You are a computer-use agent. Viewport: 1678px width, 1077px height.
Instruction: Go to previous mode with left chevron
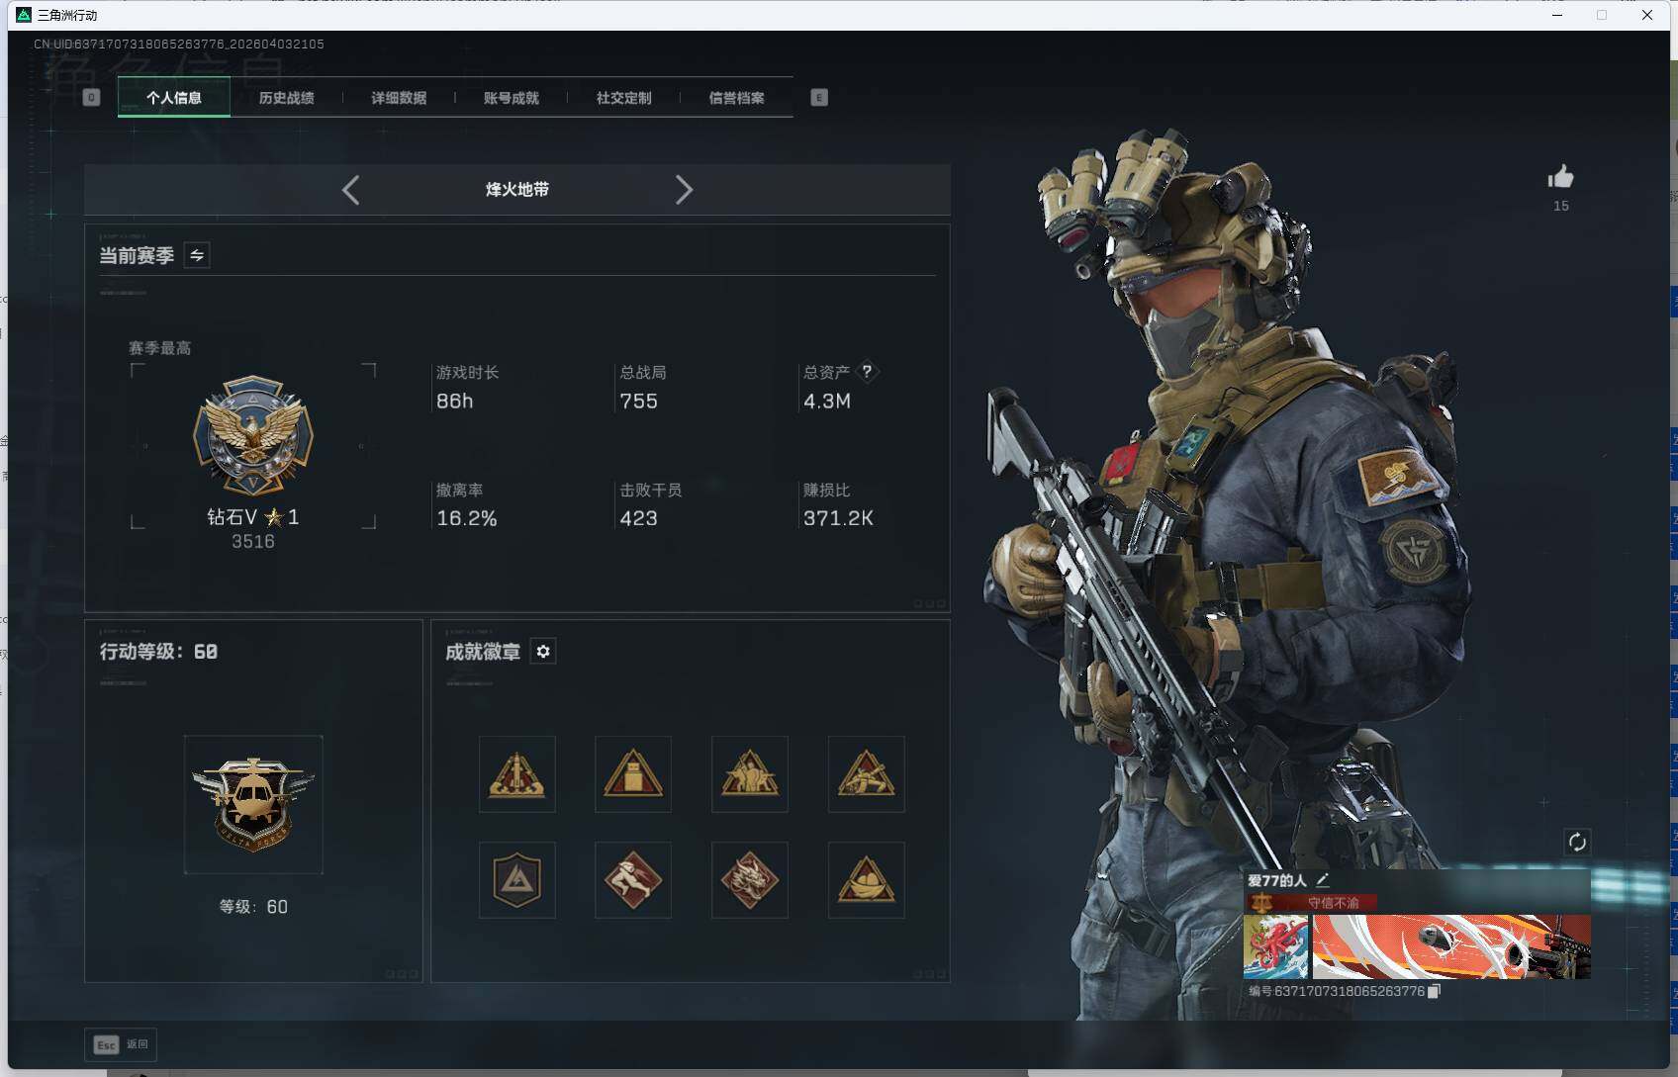point(350,190)
